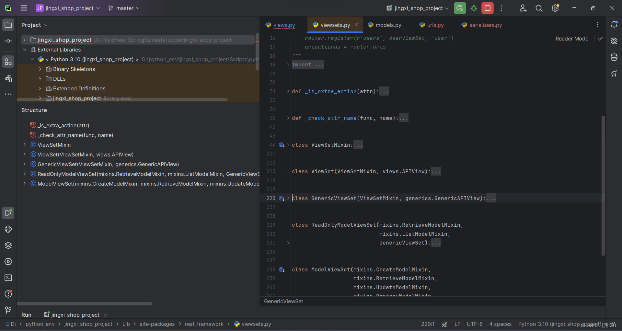
Task: Click the Structure panel horizontal scrollbar
Action: [x=84, y=304]
